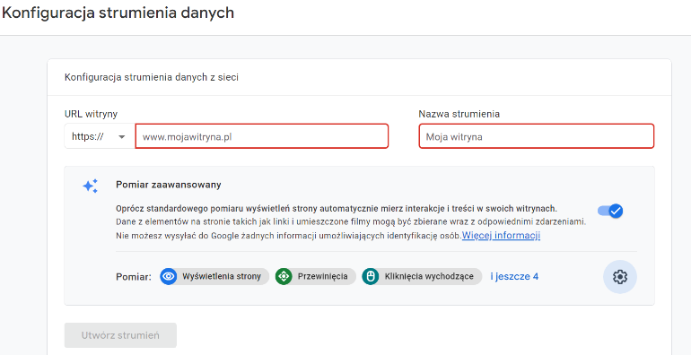
Task: Click the green Przewinięcia scroll icon
Action: point(284,277)
